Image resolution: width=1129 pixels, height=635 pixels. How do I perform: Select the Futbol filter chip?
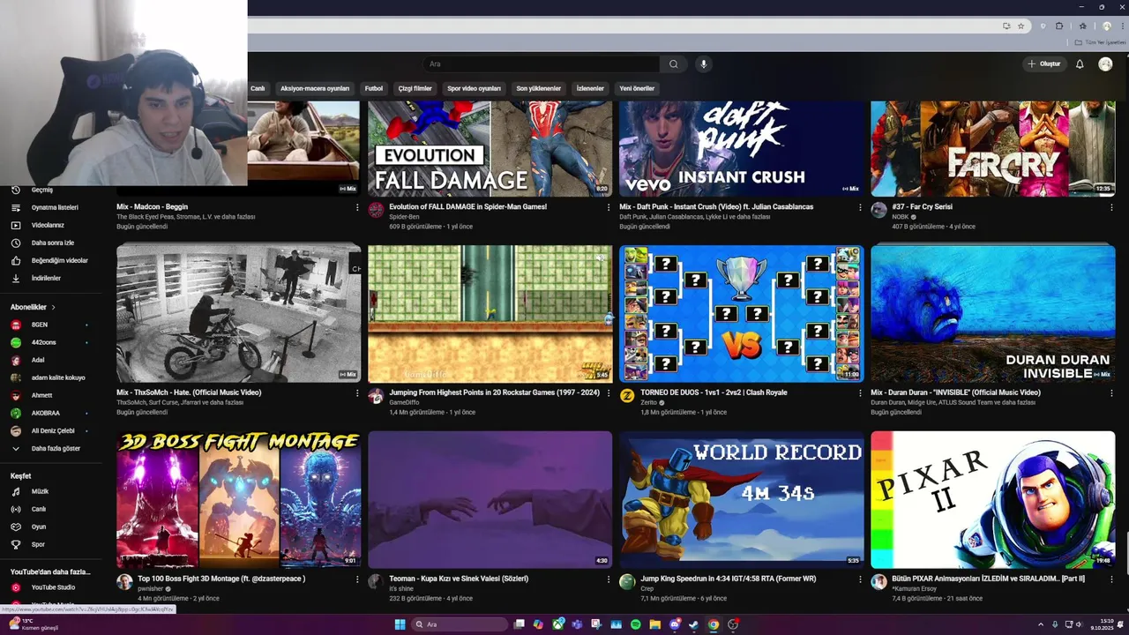374,88
